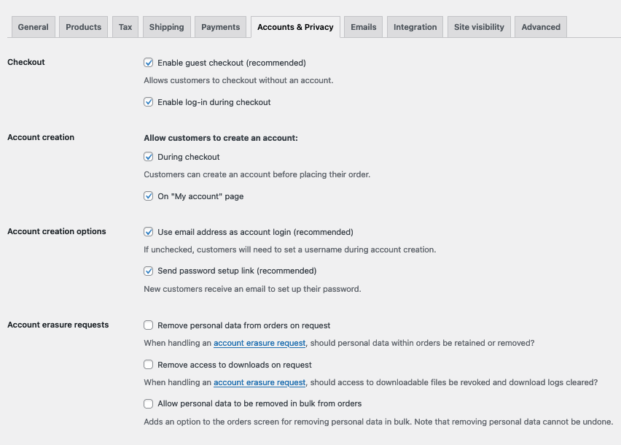Viewport: 621px width, 445px height.
Task: Switch to the Advanced tab
Action: (540, 26)
